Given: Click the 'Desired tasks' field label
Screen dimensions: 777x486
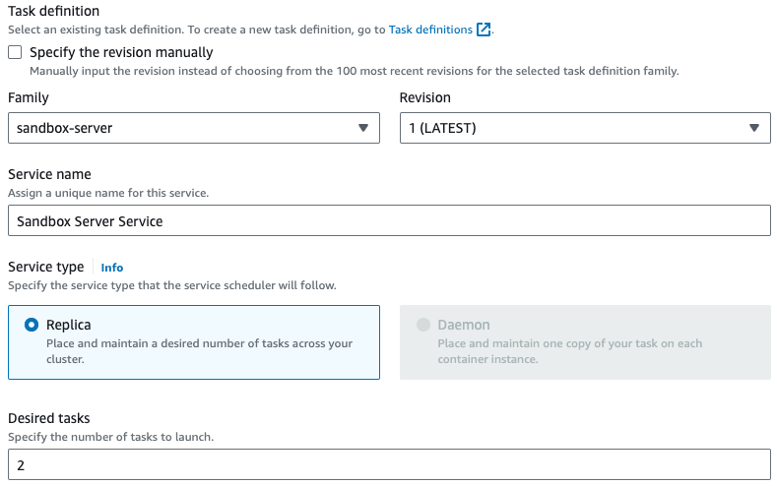Looking at the screenshot, I should (x=48, y=418).
